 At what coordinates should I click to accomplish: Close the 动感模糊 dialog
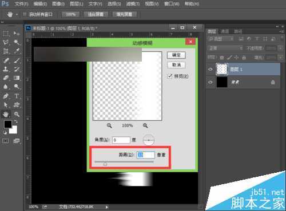[x=190, y=42]
